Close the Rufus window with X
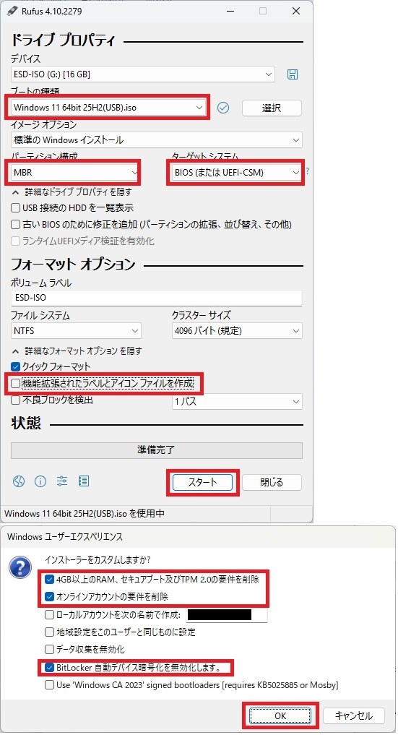The width and height of the screenshot is (398, 735). (x=296, y=11)
